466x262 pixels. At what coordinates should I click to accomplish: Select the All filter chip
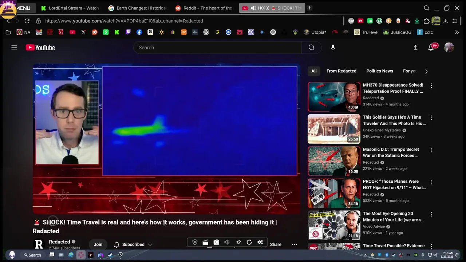click(314, 71)
